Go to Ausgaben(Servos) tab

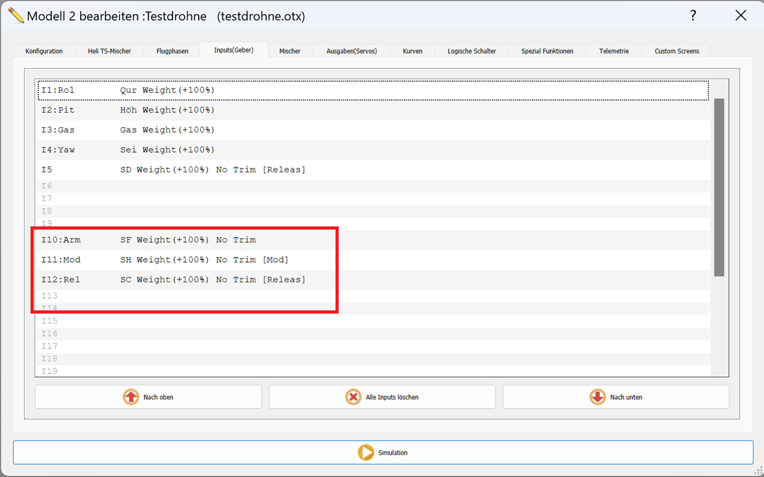[x=351, y=51]
